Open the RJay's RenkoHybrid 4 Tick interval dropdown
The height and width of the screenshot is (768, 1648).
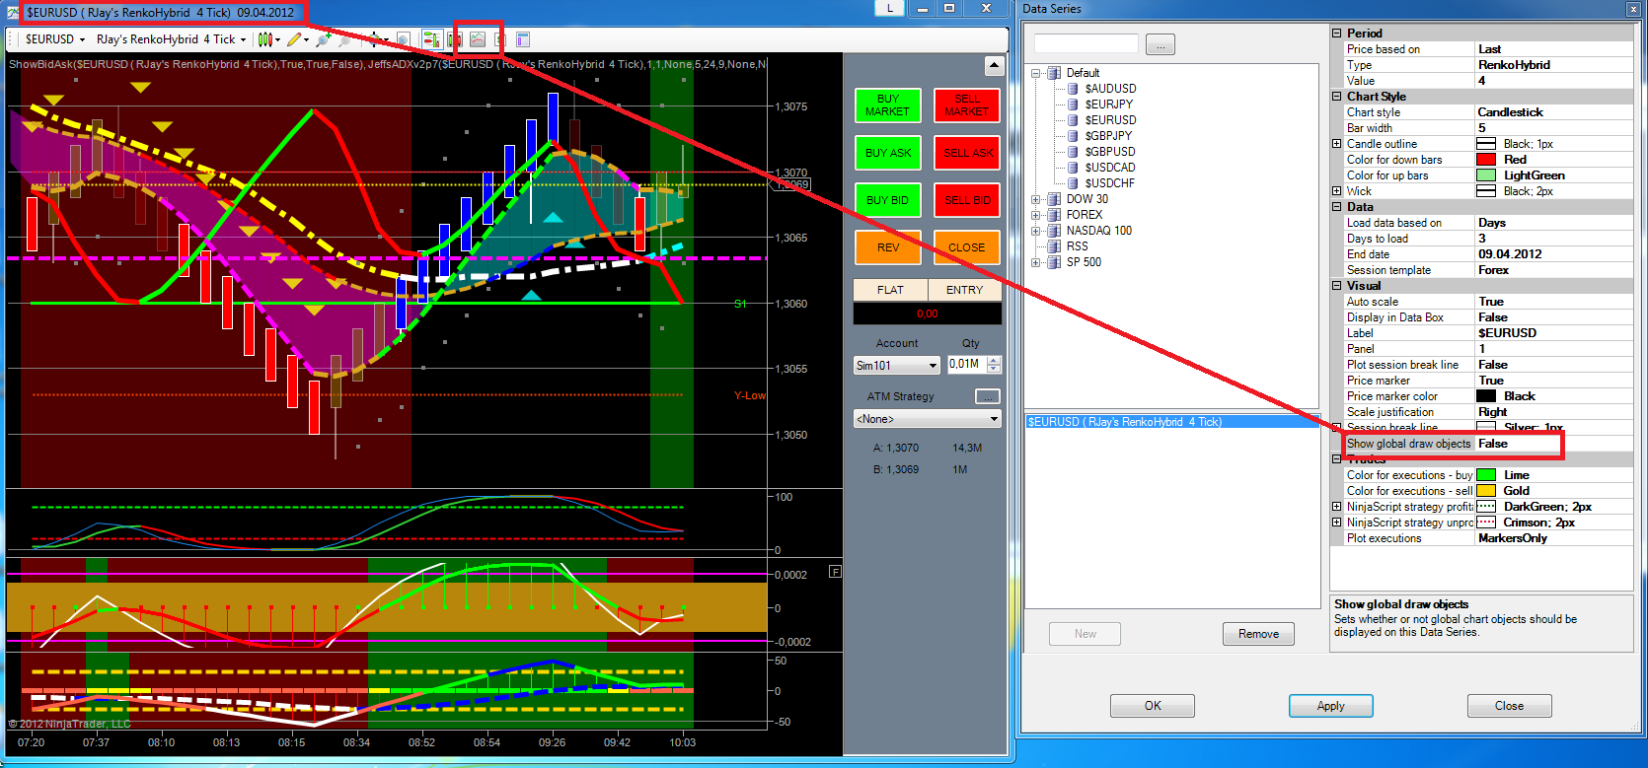coord(172,39)
